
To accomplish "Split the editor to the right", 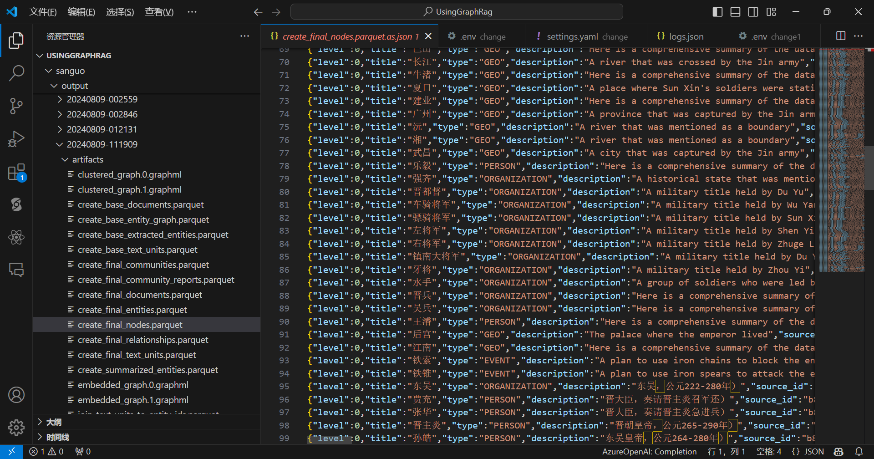I will [841, 36].
